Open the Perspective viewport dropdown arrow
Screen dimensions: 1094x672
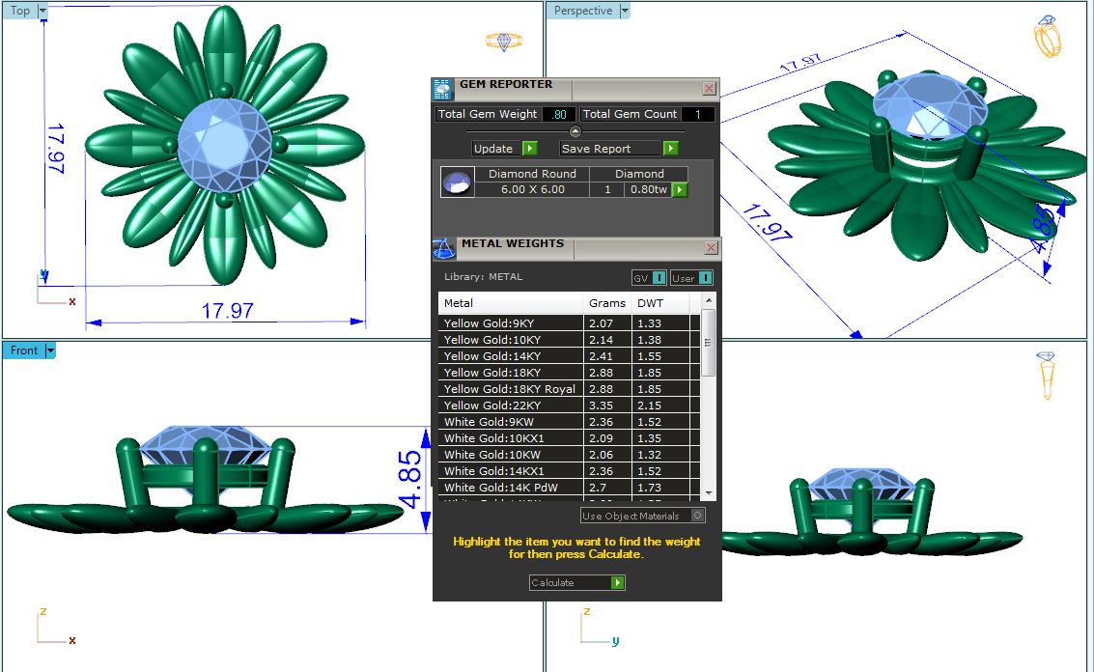tap(625, 11)
